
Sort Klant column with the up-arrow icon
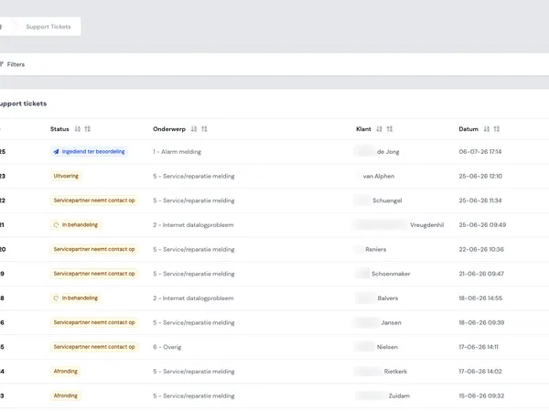(390, 129)
